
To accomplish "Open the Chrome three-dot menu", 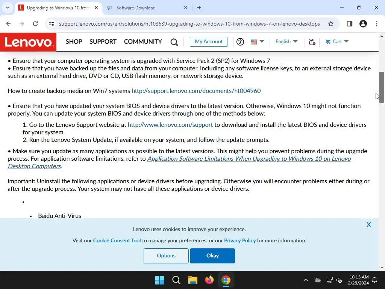I will coord(376,24).
